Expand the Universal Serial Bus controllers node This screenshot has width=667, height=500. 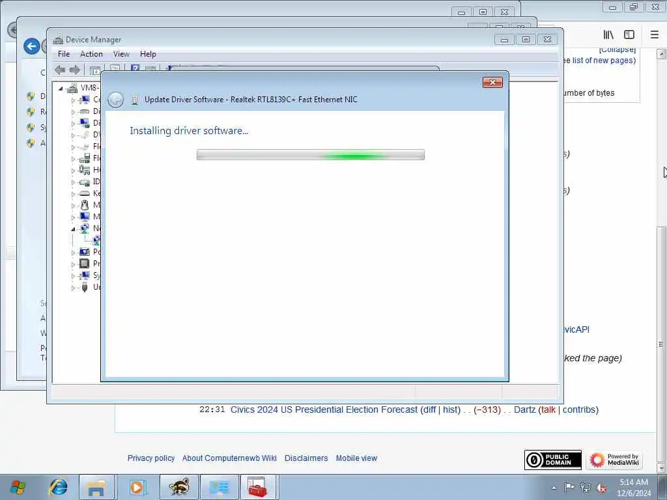pyautogui.click(x=73, y=288)
